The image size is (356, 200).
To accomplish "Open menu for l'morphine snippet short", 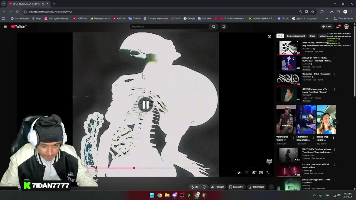I will pos(313,137).
